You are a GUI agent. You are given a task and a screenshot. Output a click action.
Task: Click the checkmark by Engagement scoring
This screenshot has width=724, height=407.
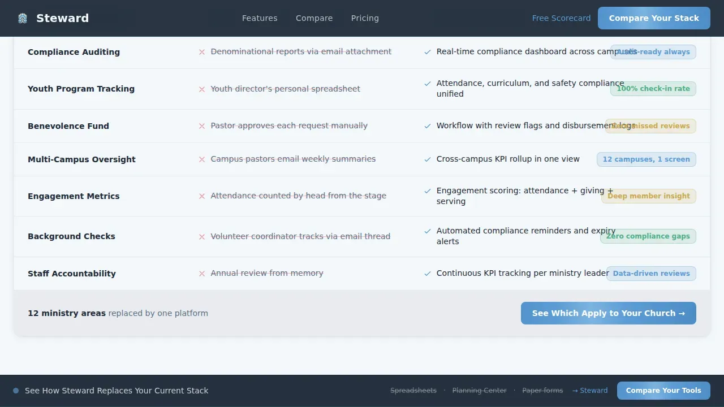(428, 191)
